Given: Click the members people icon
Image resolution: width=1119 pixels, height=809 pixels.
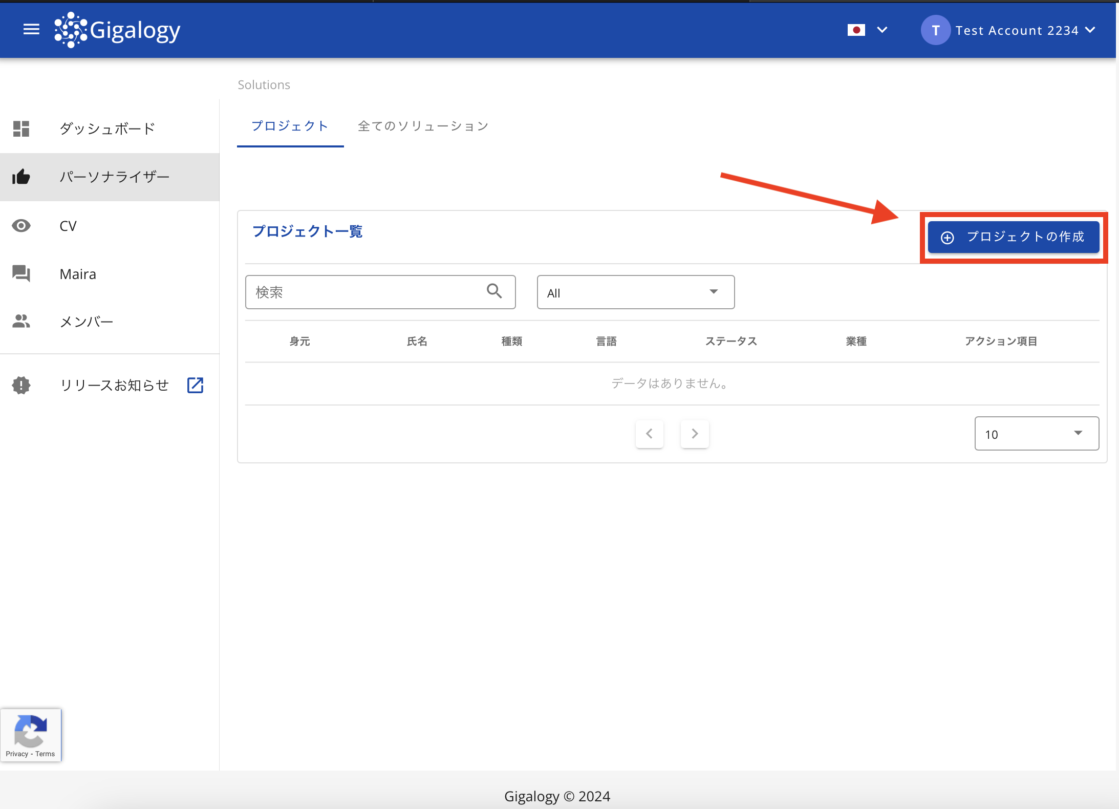Looking at the screenshot, I should click(x=21, y=322).
